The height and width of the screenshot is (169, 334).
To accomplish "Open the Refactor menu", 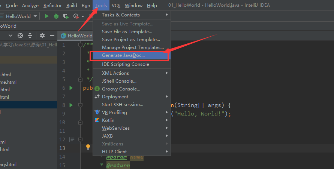I will coord(52,5).
